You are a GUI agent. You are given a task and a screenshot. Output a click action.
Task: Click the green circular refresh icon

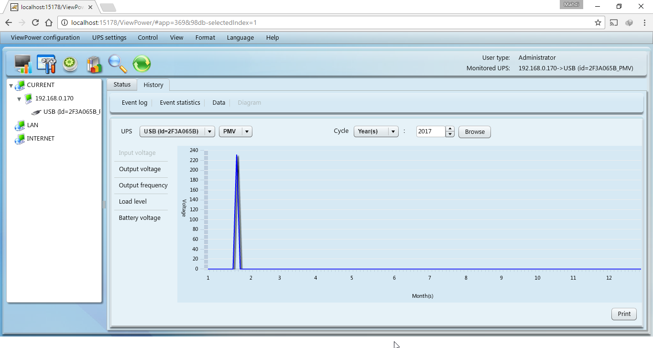tap(141, 64)
